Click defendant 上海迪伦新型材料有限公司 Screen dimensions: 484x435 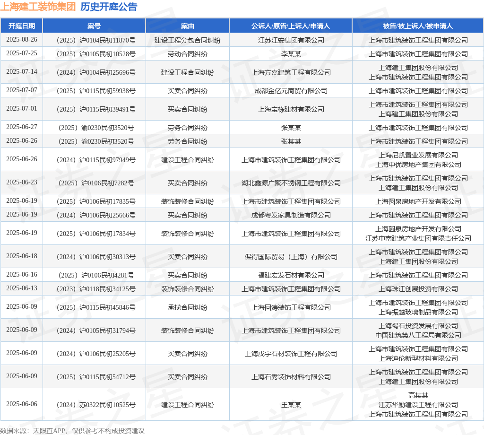(418, 358)
